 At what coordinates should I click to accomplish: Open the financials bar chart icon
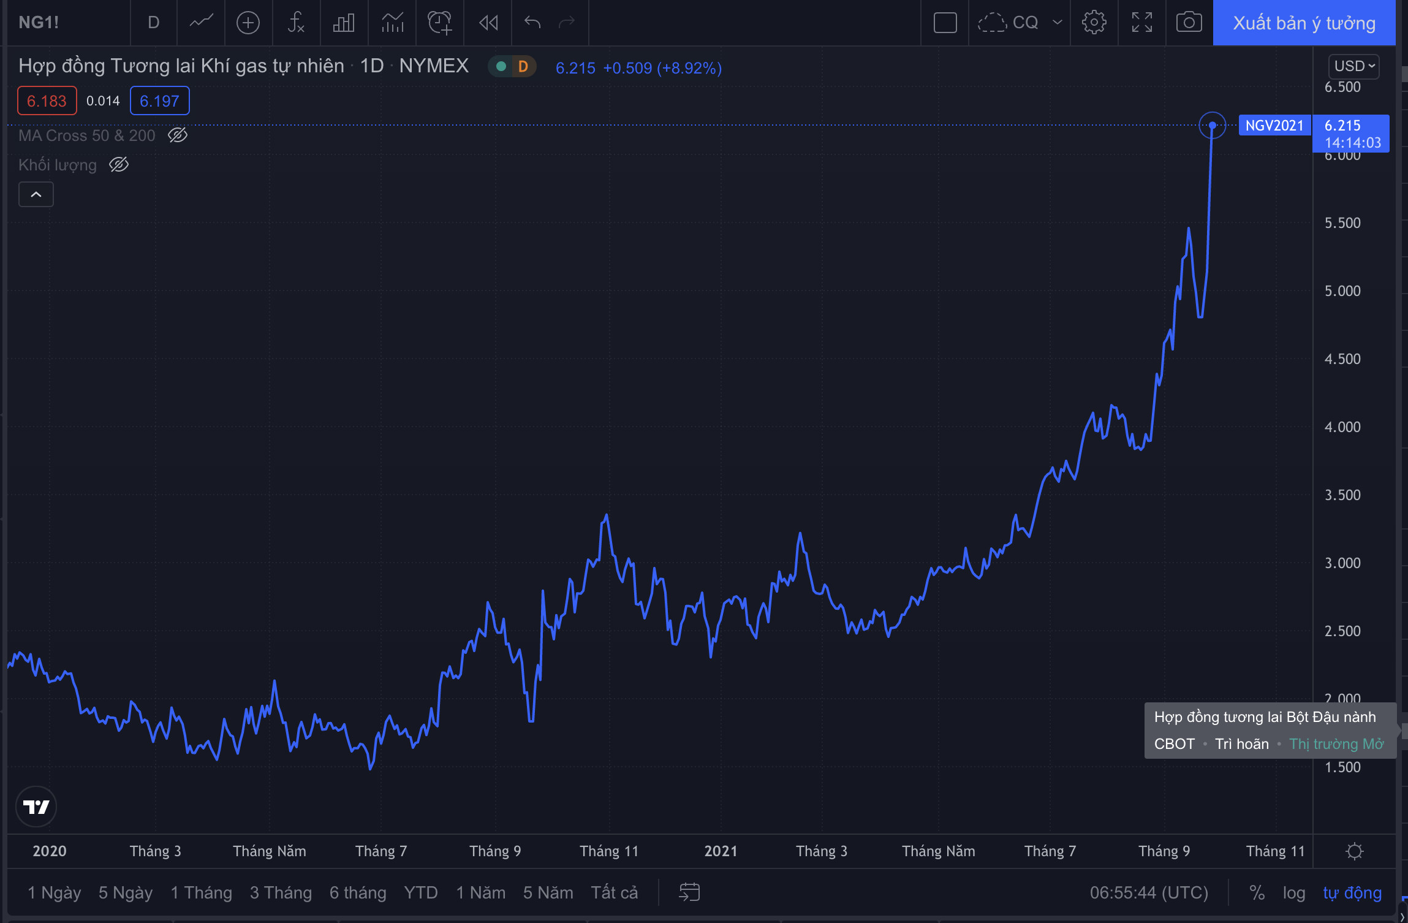click(344, 23)
